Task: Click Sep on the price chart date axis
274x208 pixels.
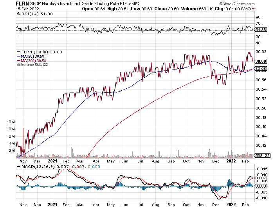Action: pos(171,161)
